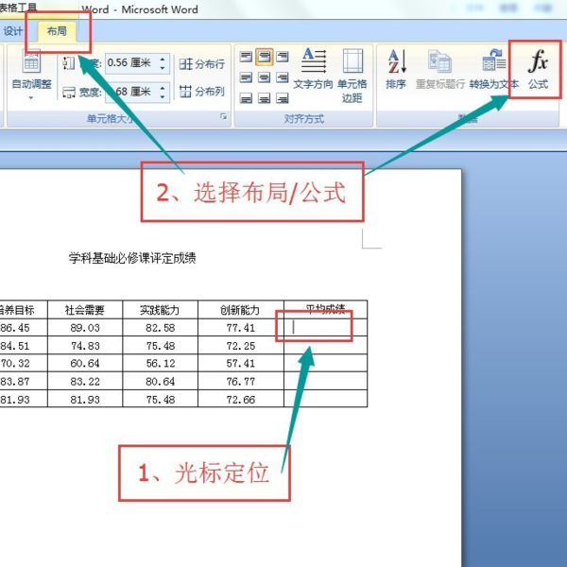Click the cell containing 70.32
Screen dimensions: 567x567
click(x=24, y=363)
